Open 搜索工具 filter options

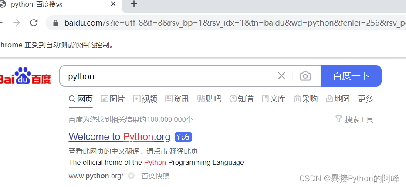point(355,119)
